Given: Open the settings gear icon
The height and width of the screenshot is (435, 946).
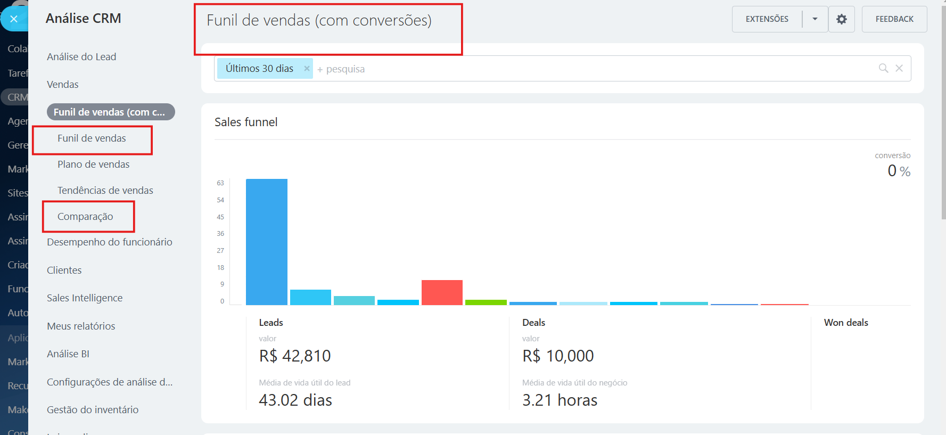Looking at the screenshot, I should click(841, 19).
